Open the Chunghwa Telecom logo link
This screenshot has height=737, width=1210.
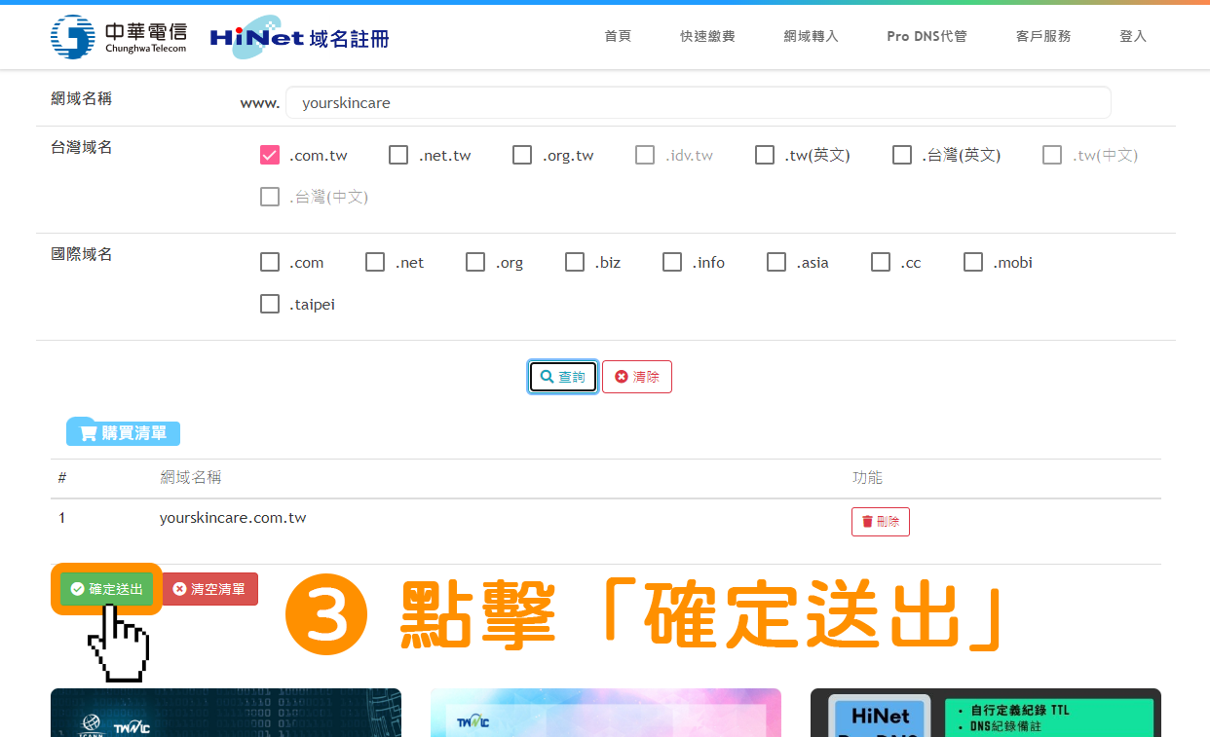click(119, 37)
